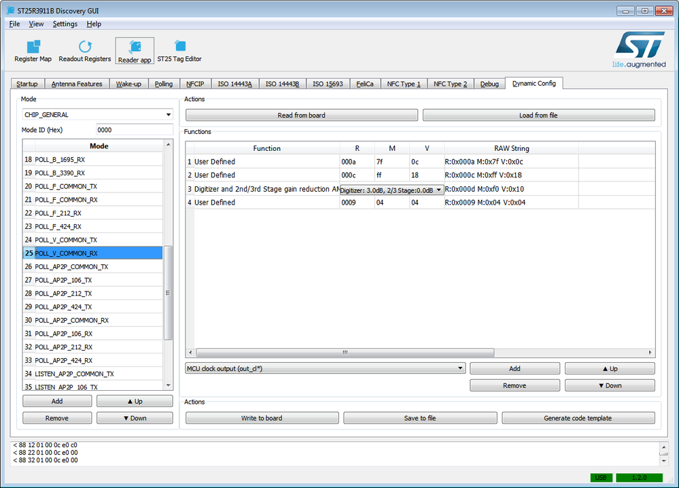
Task: Add a new mode to the list
Action: tap(57, 402)
